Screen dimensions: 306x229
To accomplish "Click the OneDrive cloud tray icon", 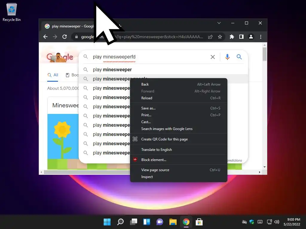I will tap(244, 222).
